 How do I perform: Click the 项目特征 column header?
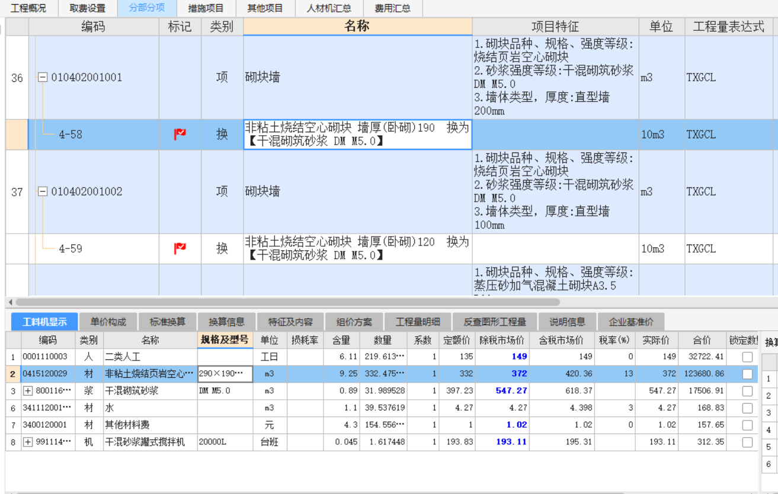click(555, 27)
